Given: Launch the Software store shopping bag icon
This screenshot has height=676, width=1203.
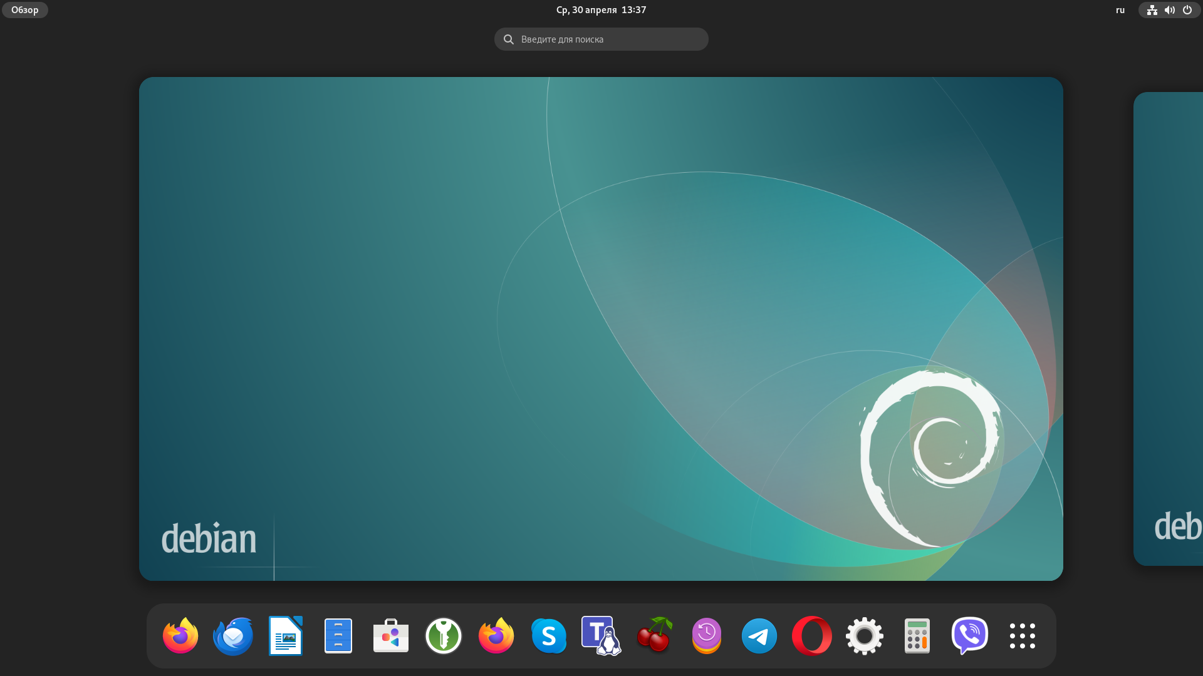Looking at the screenshot, I should pos(391,635).
